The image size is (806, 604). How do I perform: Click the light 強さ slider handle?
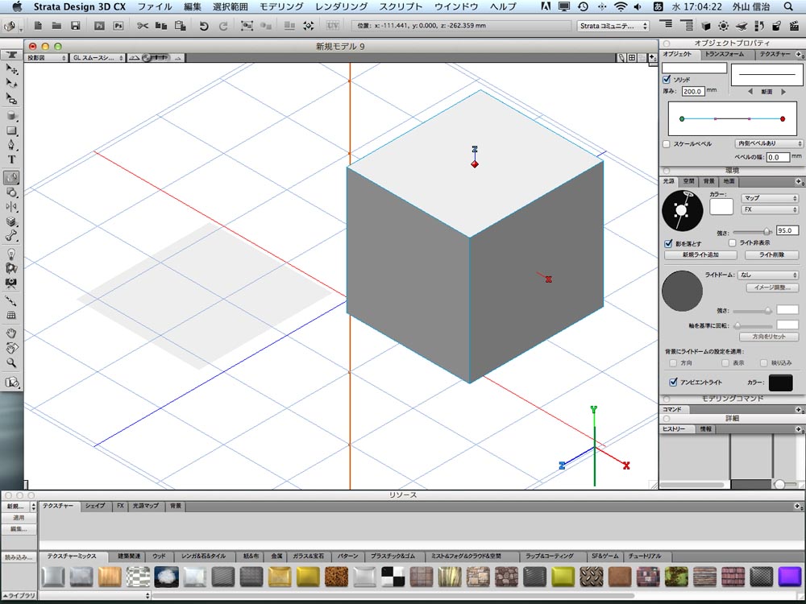[767, 232]
